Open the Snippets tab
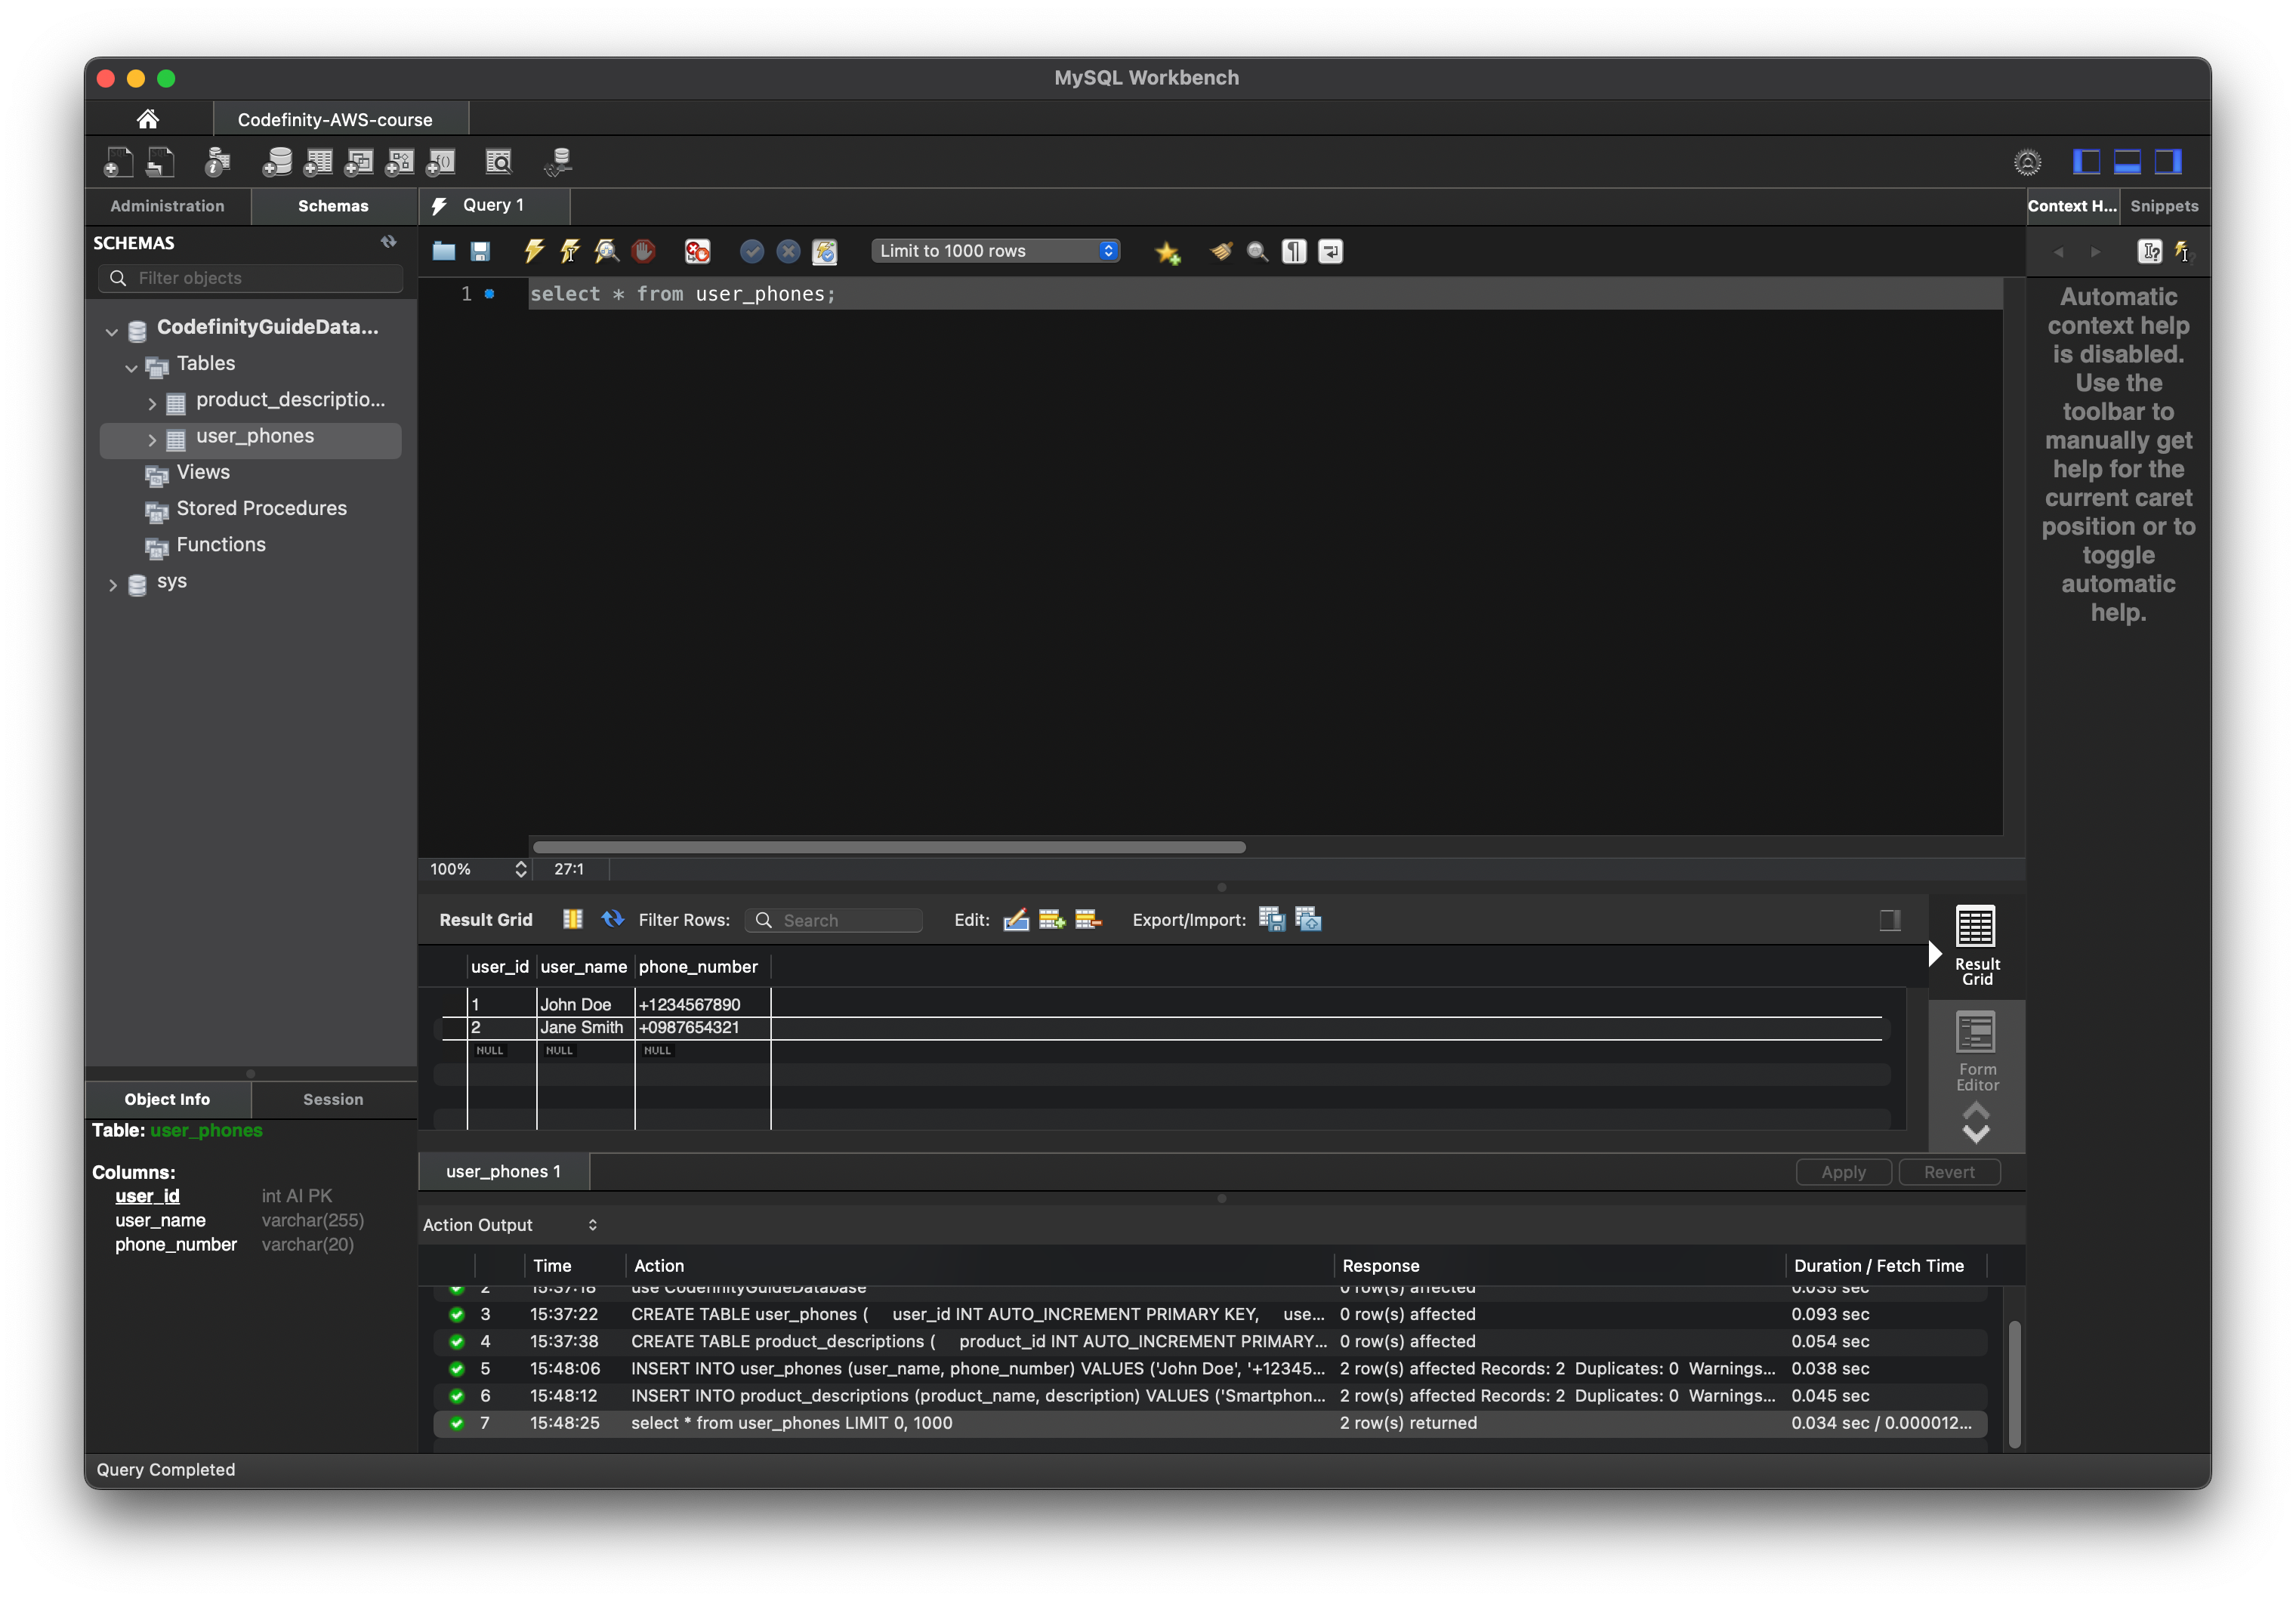This screenshot has height=1601, width=2296. click(x=2164, y=206)
